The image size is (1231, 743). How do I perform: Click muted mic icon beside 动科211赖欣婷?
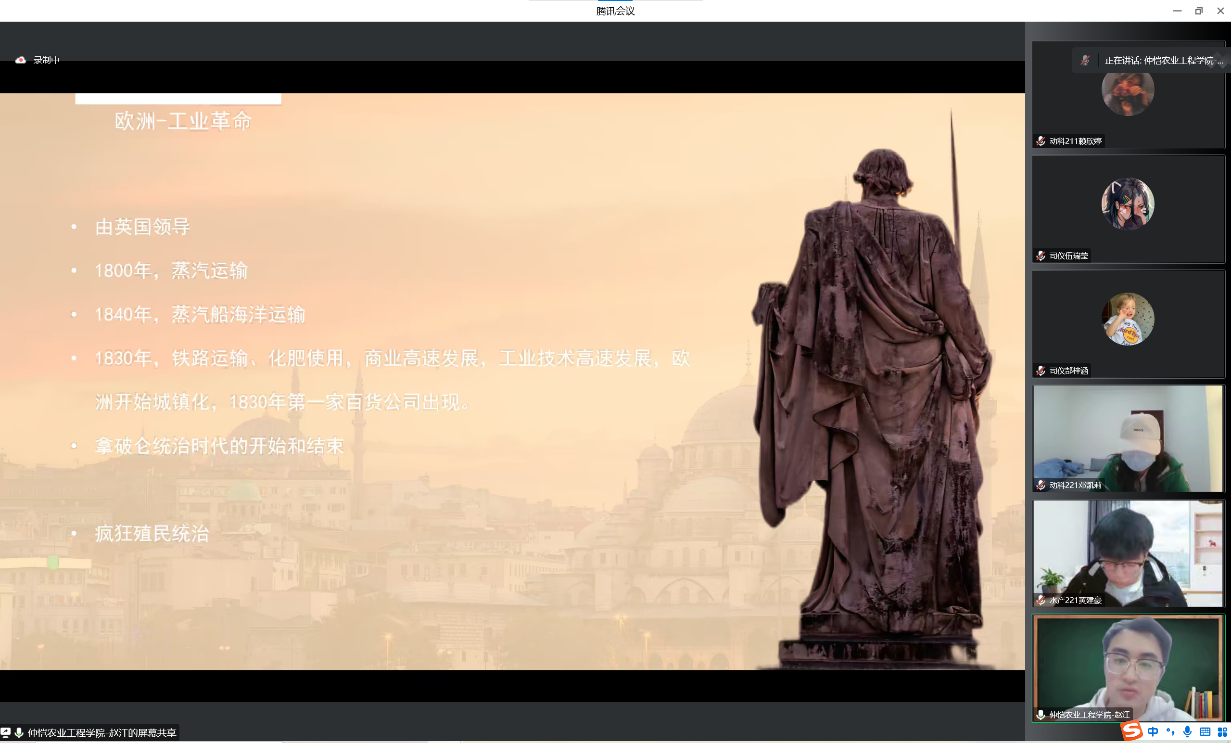pos(1041,141)
